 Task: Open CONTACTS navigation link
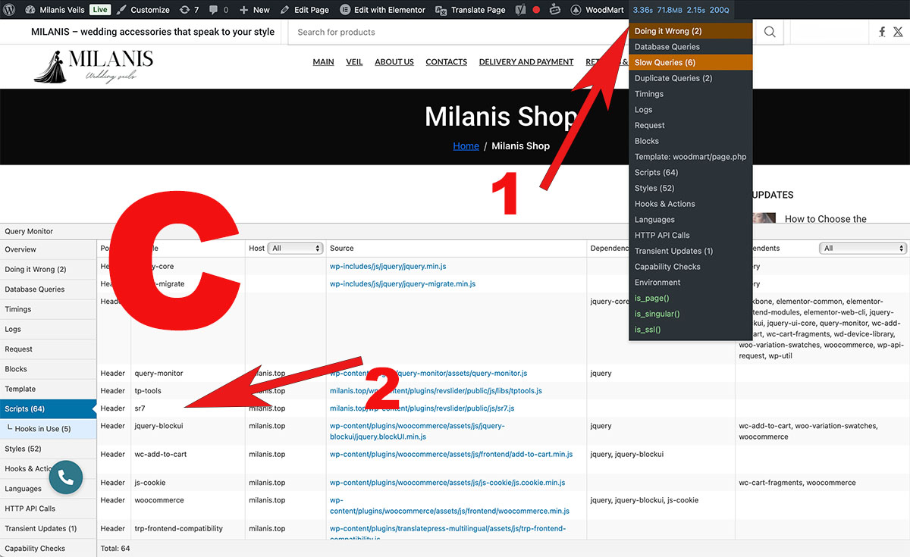click(x=446, y=62)
